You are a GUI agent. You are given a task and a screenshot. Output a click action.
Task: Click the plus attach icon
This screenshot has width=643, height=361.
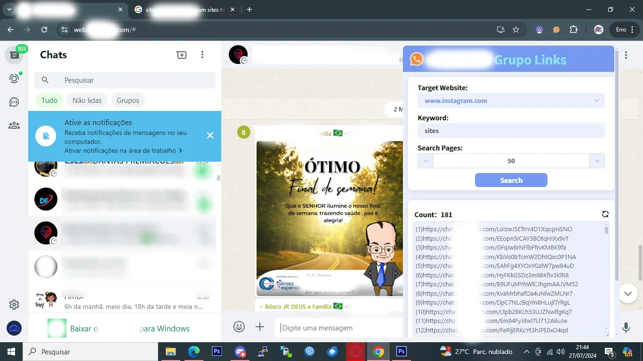click(x=260, y=327)
